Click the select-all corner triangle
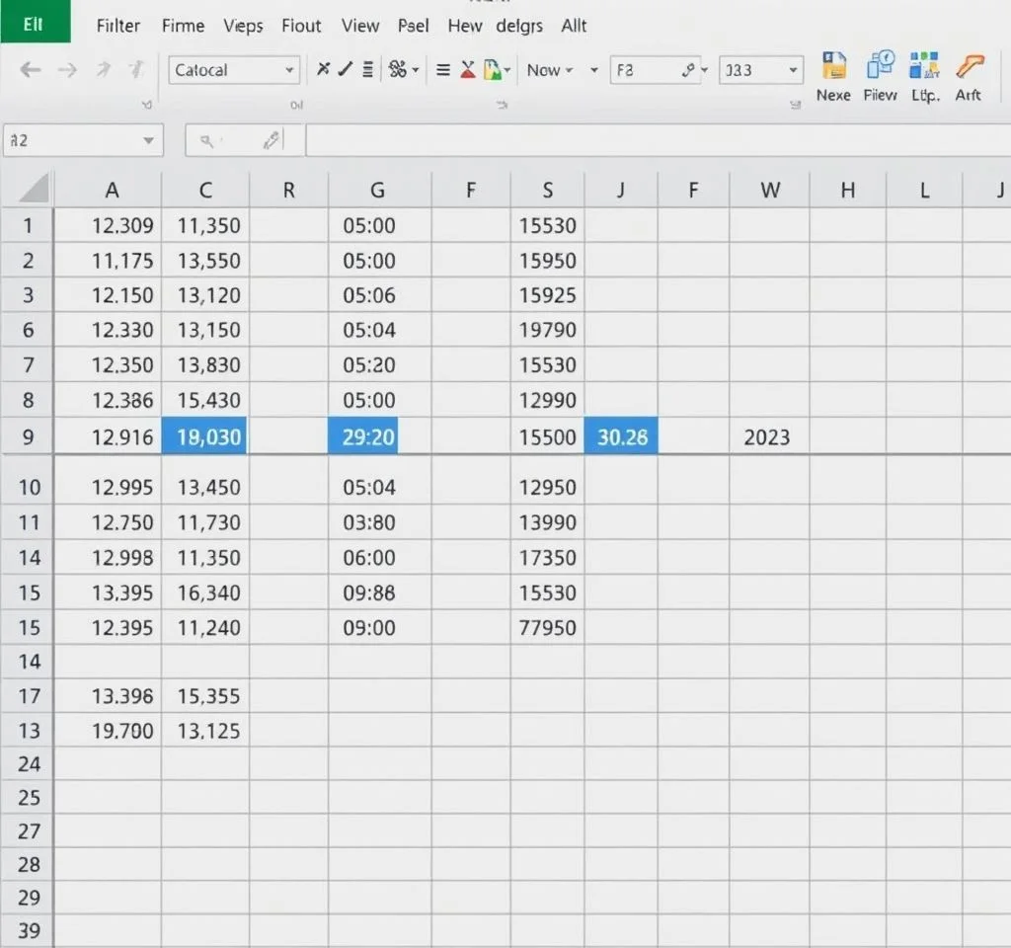The width and height of the screenshot is (1011, 948). pyautogui.click(x=36, y=188)
